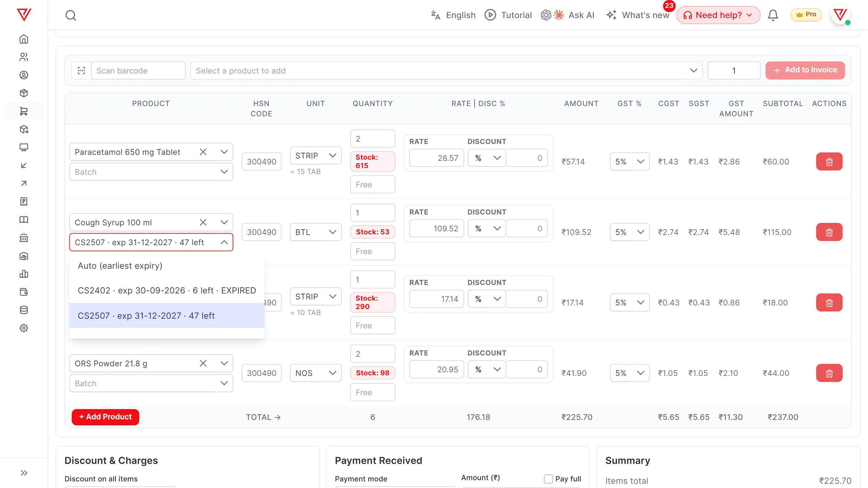Open the user profile avatar
The height and width of the screenshot is (488, 868).
[x=840, y=15]
